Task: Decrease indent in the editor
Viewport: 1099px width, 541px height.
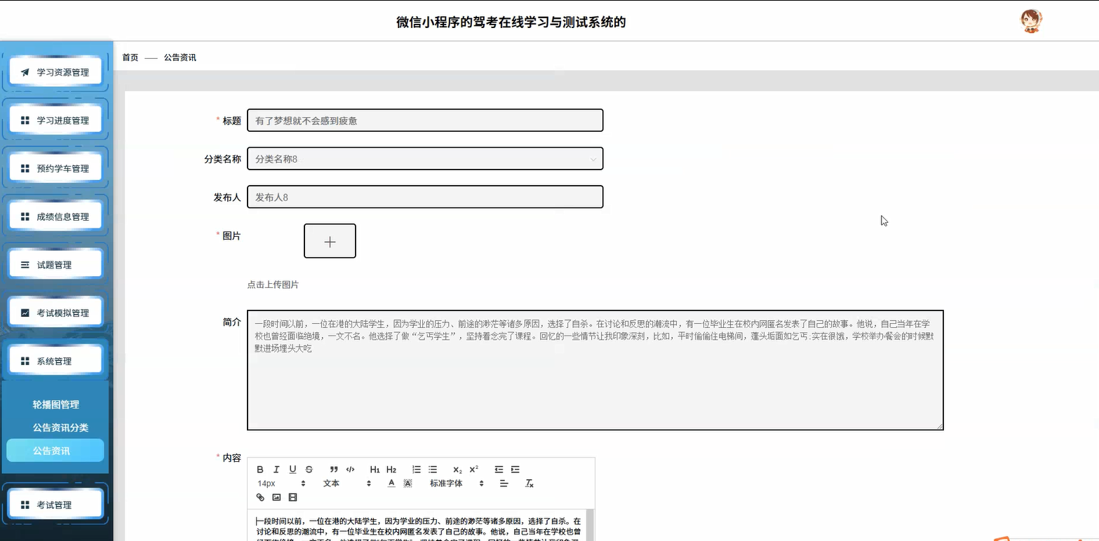Action: click(499, 470)
